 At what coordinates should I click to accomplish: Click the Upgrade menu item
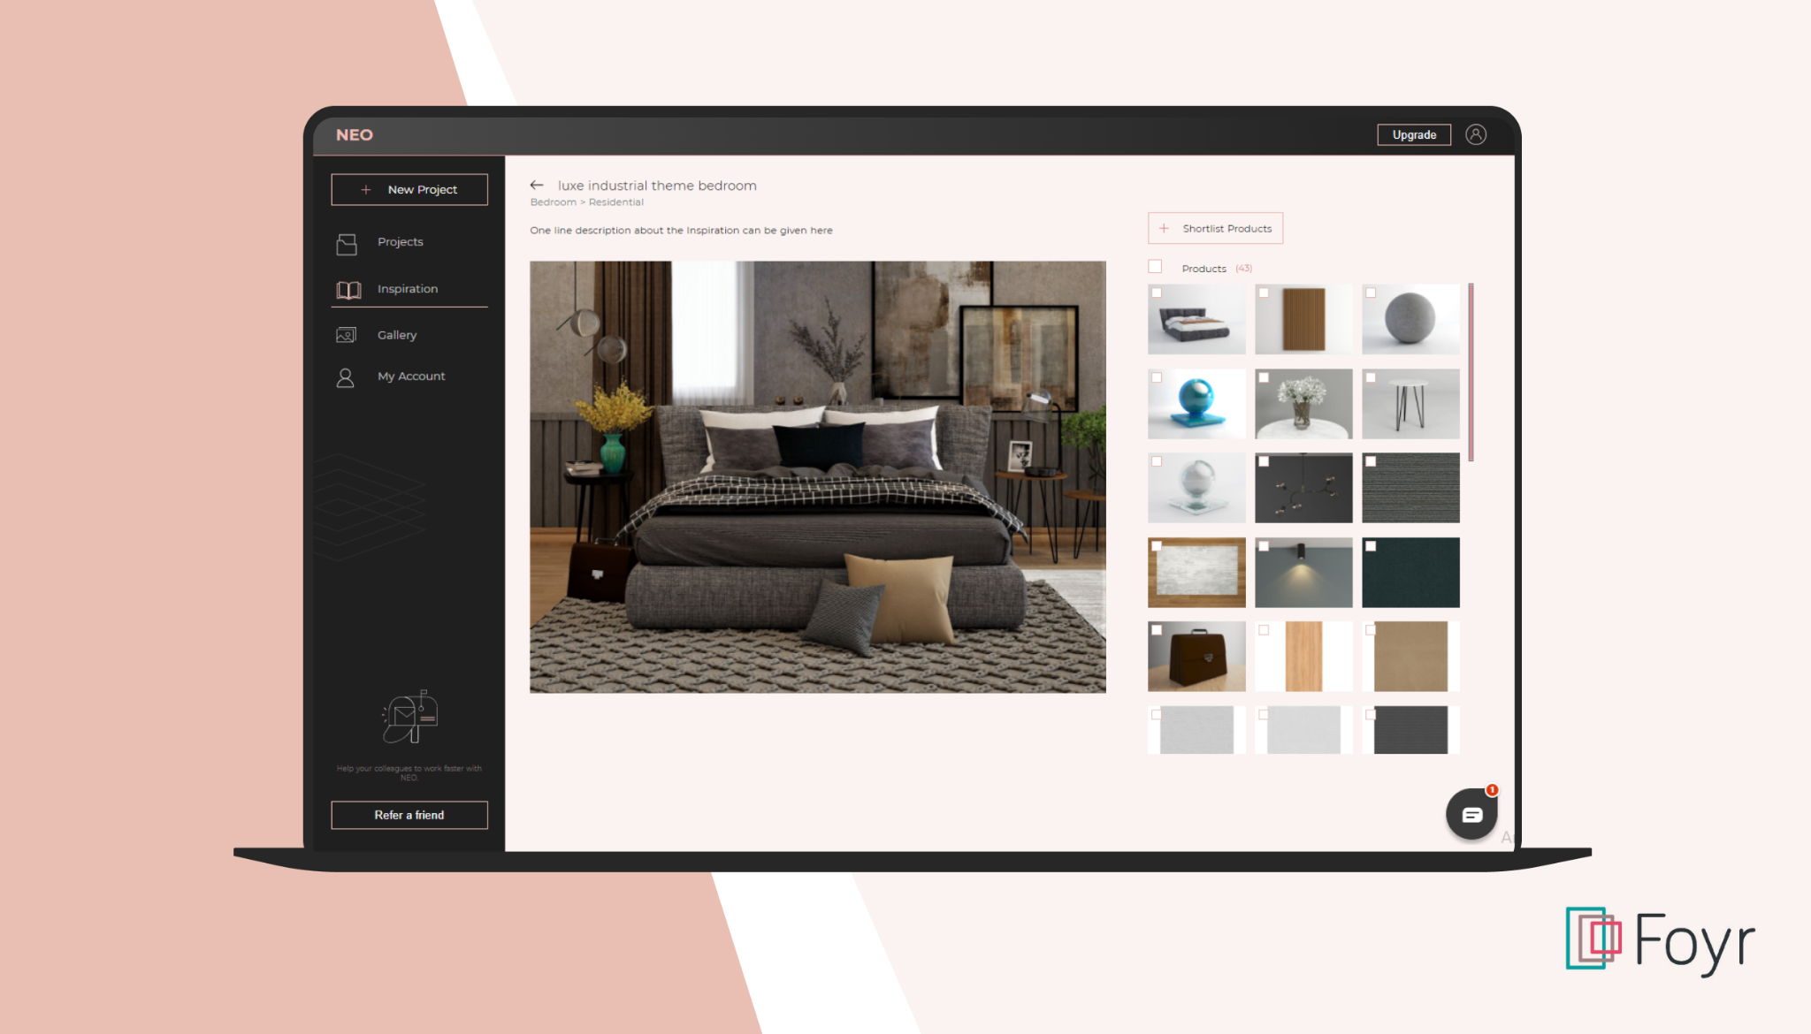click(1413, 134)
